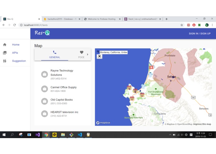The height and width of the screenshot is (154, 216).
Task: Reload the page
Action: (15, 25)
